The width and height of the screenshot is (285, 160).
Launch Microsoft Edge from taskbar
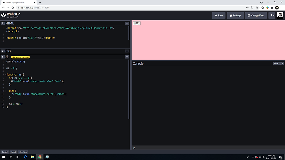[25, 157]
